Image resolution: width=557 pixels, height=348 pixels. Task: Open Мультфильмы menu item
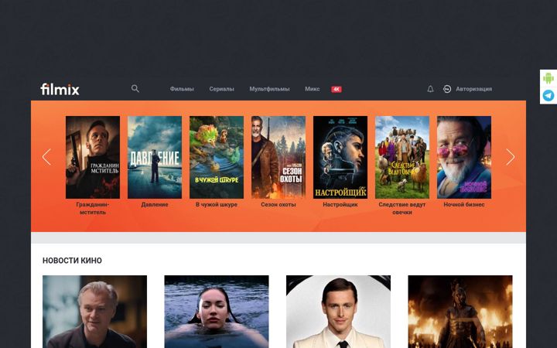[x=269, y=89]
